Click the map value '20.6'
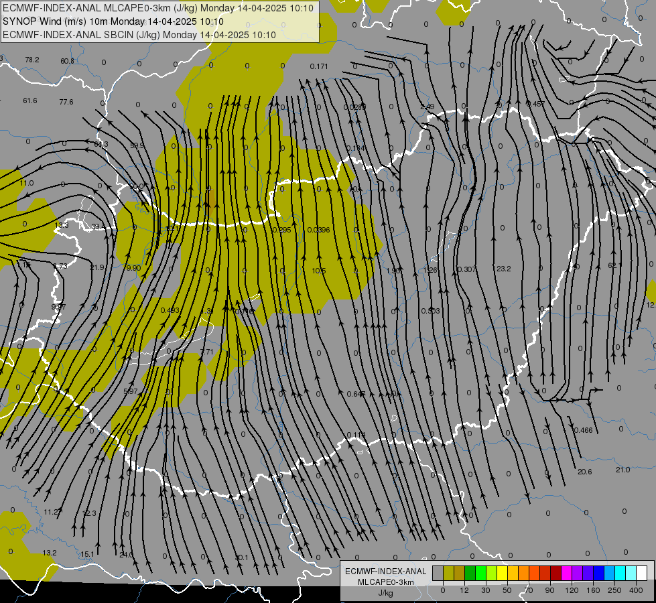Screen dimensions: 656x603 pos(585,472)
